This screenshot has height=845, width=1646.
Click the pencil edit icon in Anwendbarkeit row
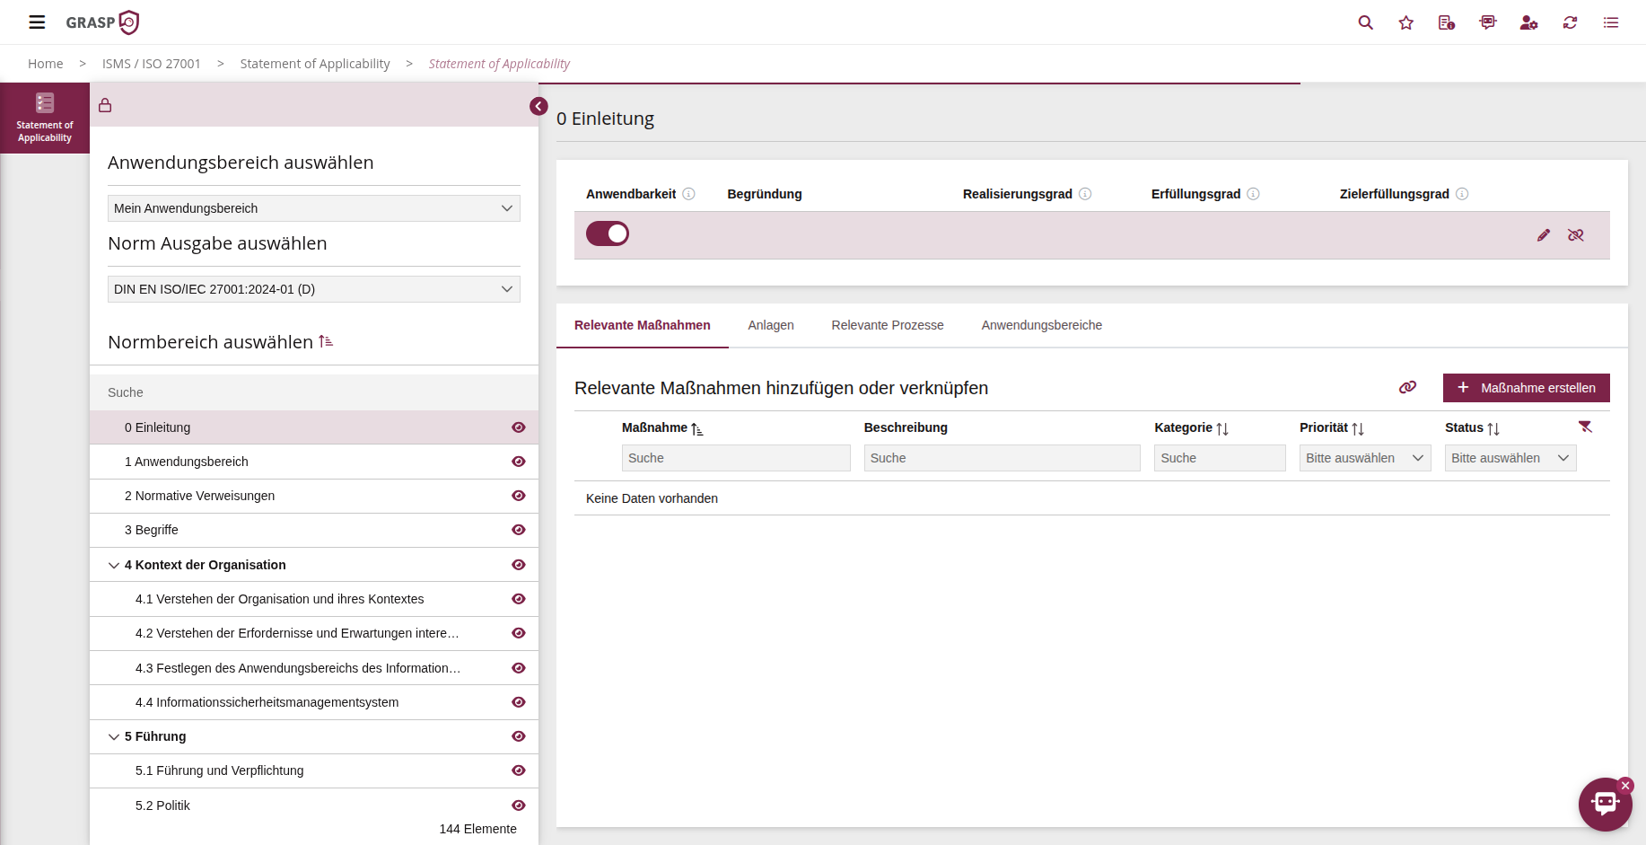click(x=1544, y=235)
